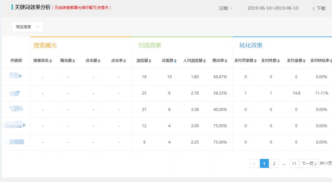Click 下一页 next page button
This screenshot has width=332, height=182.
(309, 164)
